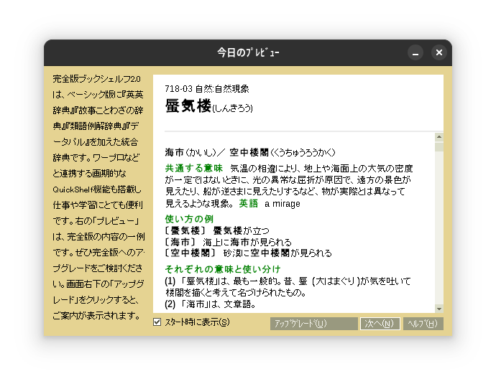This screenshot has height=384, width=496.
Task: Click the synonym line 海市(かいし)／空中楼閣
Action: coord(250,153)
